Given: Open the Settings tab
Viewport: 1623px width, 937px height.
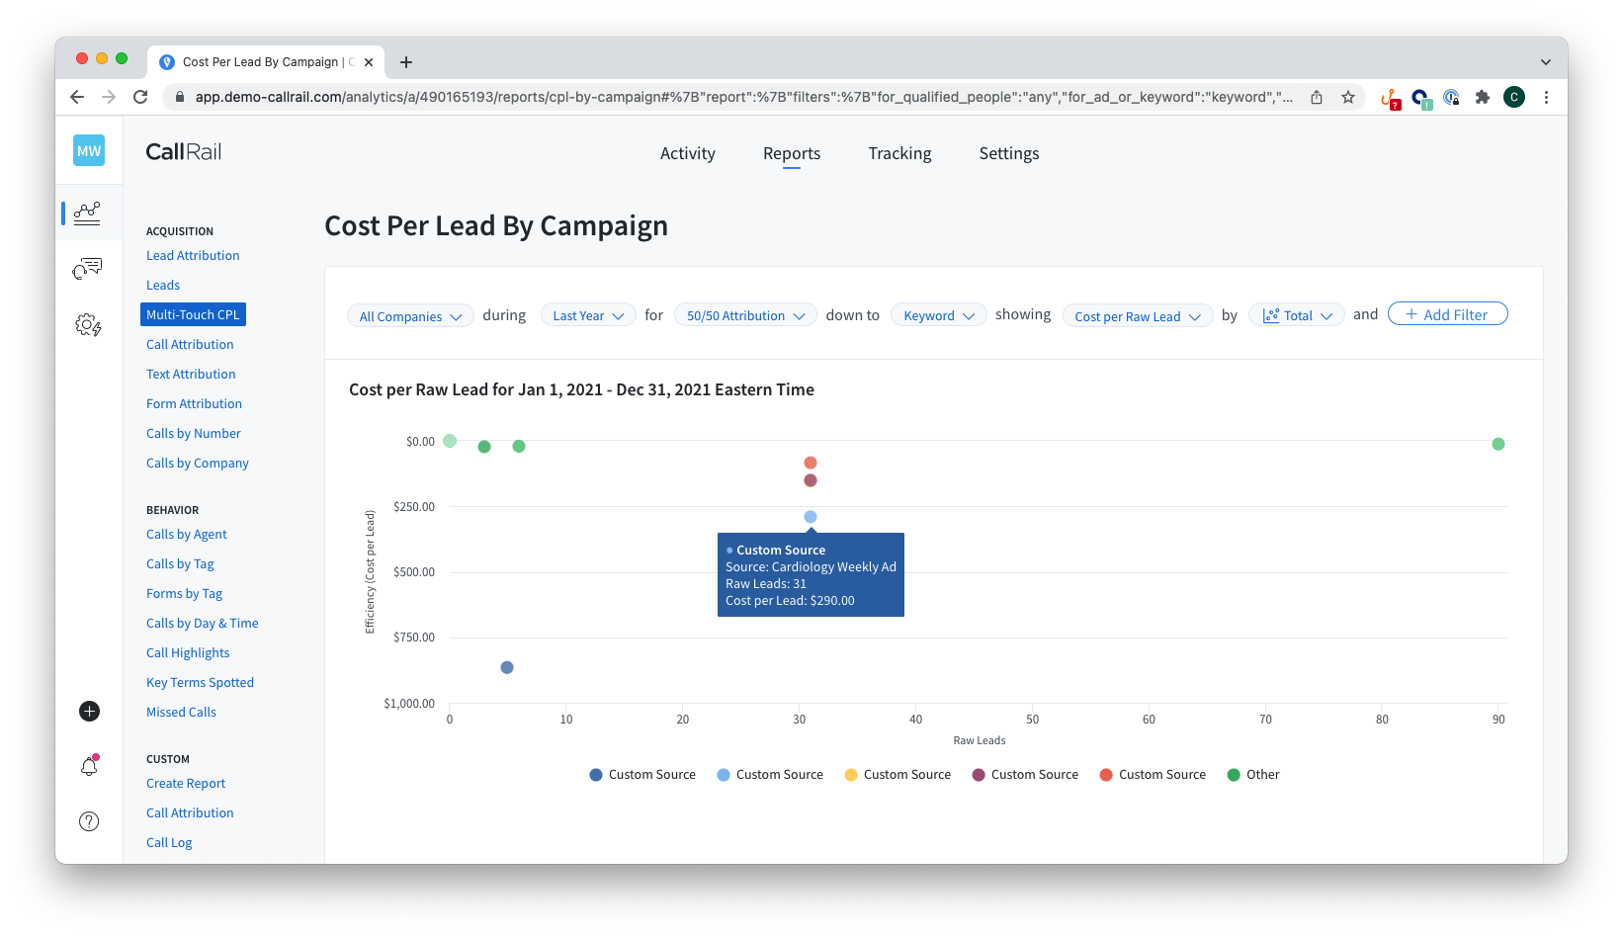Looking at the screenshot, I should pos(1009,153).
